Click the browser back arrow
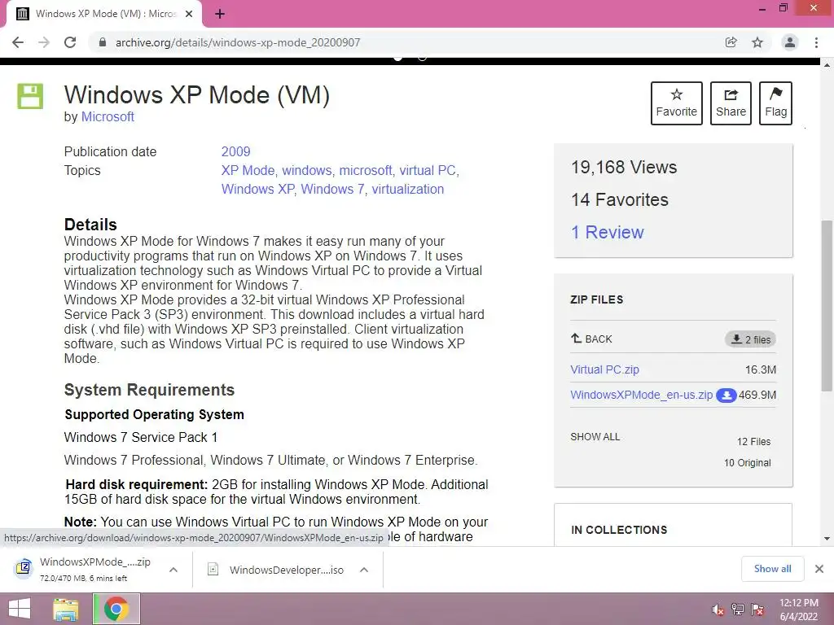Screen dimensions: 834x625 (18, 42)
